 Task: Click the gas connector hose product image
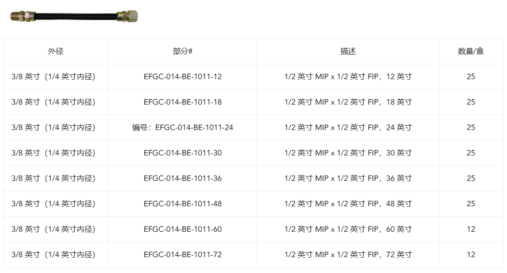click(74, 16)
